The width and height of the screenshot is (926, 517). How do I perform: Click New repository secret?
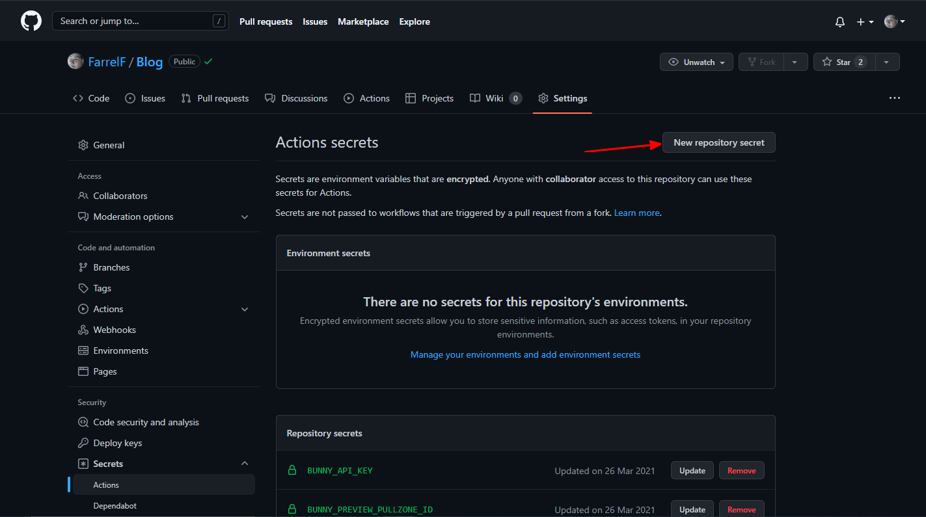pyautogui.click(x=719, y=142)
